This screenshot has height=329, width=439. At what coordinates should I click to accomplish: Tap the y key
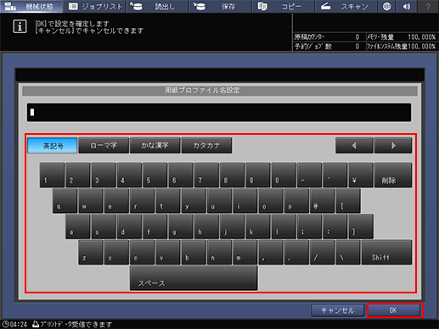[x=194, y=201]
